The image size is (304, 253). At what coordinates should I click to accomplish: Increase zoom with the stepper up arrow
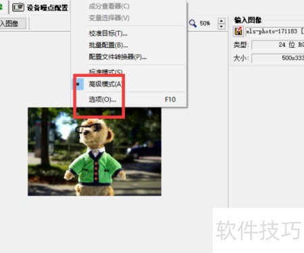click(x=222, y=21)
